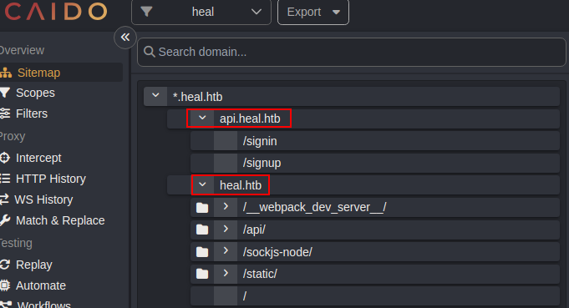Expand the /sockjs-node/ folder
The width and height of the screenshot is (569, 308).
pos(226,251)
